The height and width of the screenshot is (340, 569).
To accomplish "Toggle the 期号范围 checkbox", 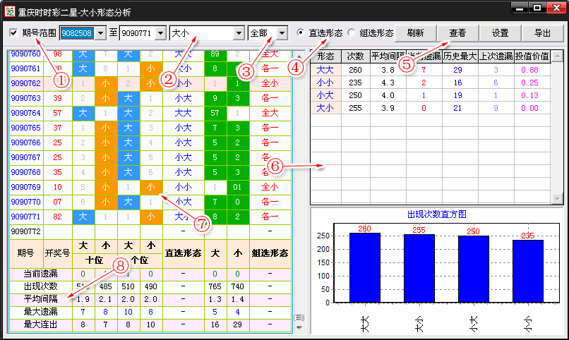I will tap(14, 33).
